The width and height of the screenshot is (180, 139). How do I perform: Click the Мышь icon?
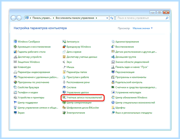pos(64,67)
